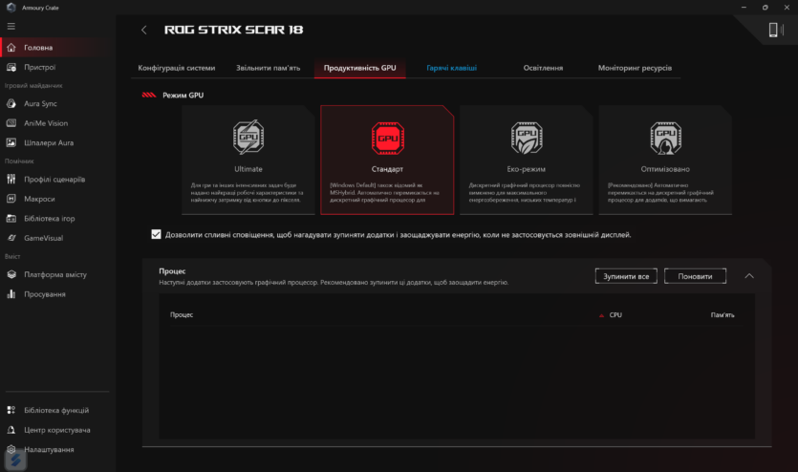Minimize the Armoury Crate window
The image size is (798, 472).
(744, 8)
